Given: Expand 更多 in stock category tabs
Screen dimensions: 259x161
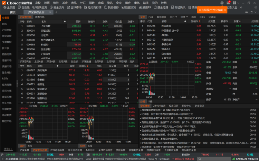Looking at the screenshot, I should [x=132, y=61].
